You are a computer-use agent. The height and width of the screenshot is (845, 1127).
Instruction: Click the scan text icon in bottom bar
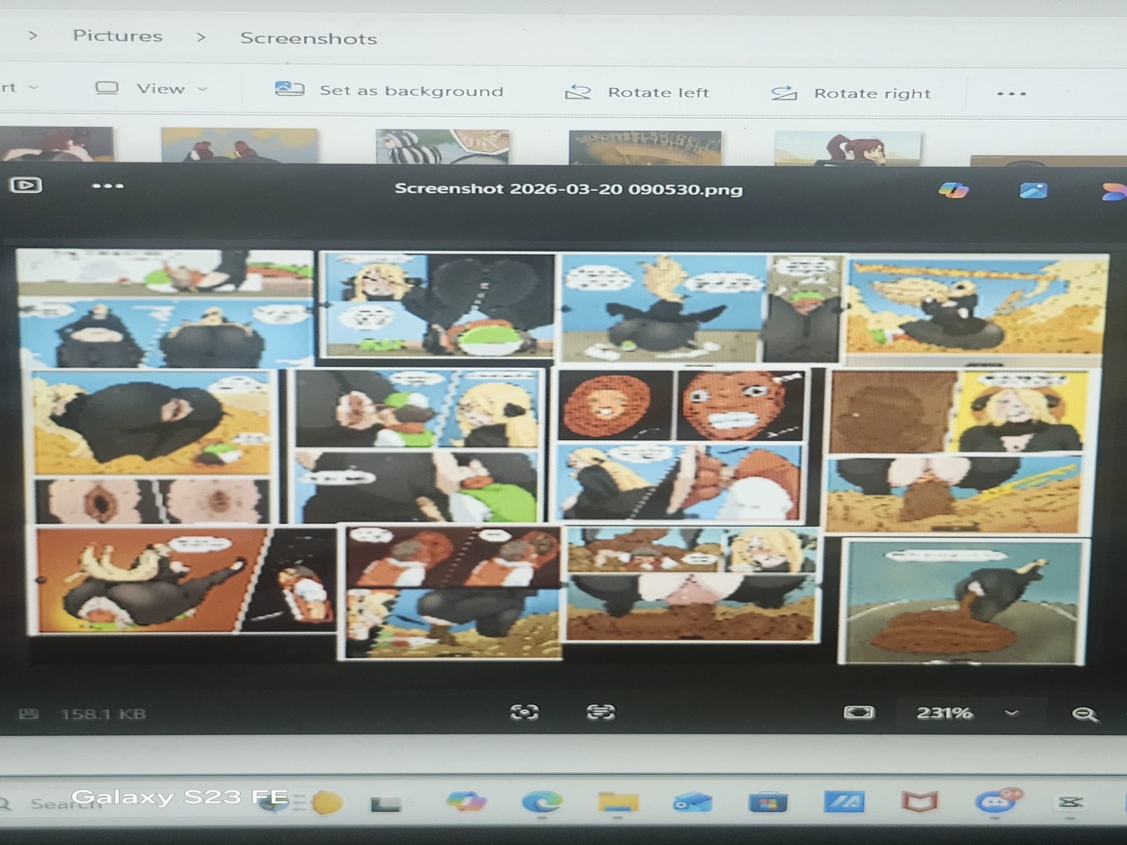601,711
